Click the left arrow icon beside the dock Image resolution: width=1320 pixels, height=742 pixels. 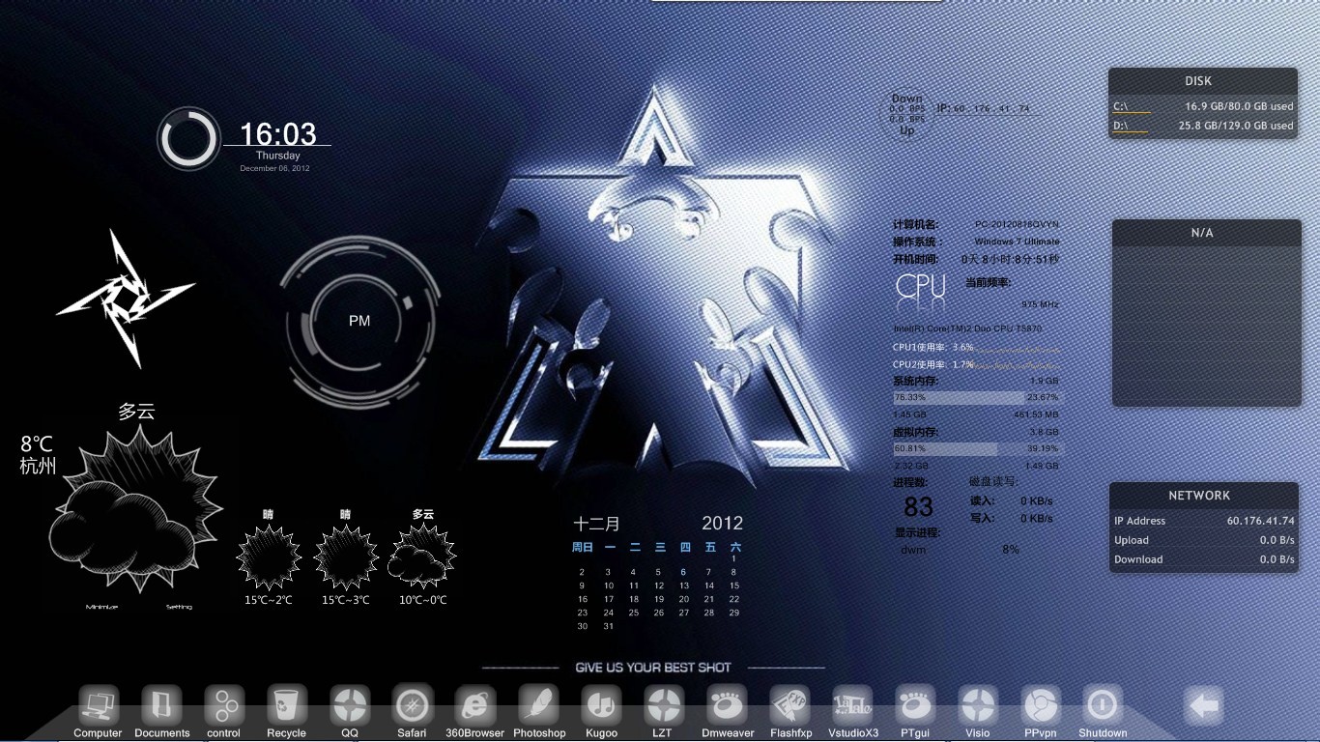pos(1204,706)
